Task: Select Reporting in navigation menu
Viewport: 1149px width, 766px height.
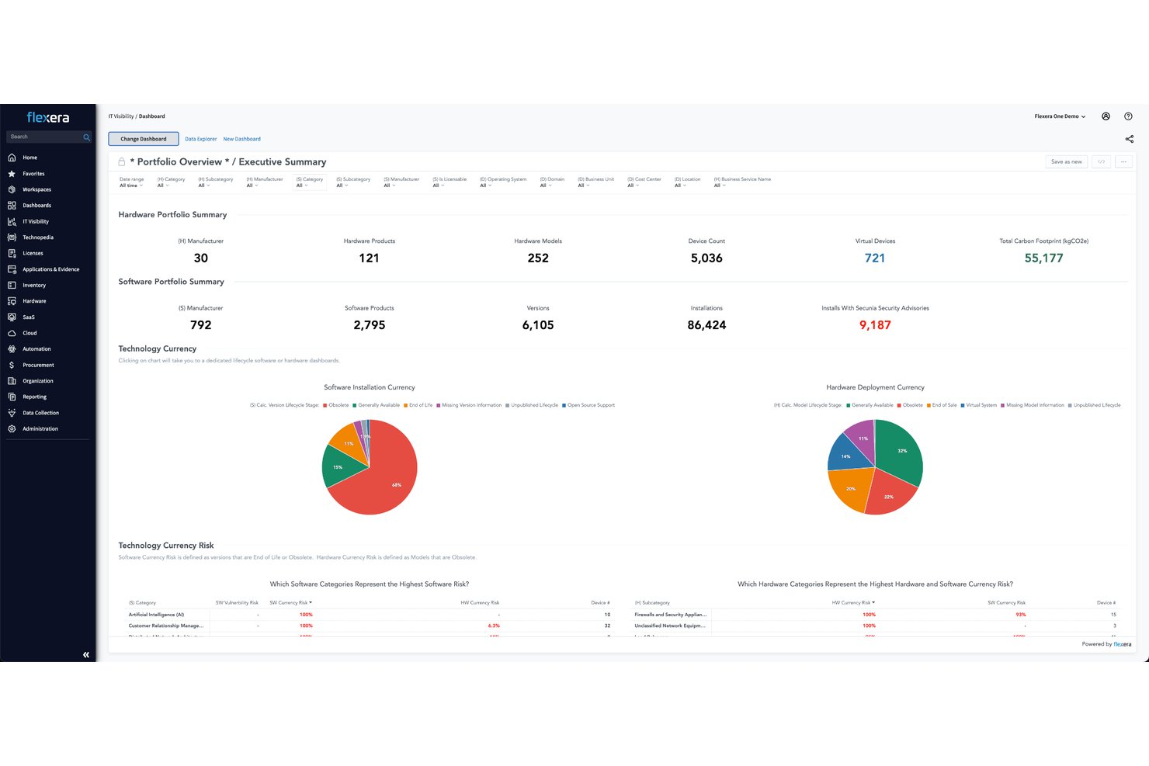Action: point(34,397)
